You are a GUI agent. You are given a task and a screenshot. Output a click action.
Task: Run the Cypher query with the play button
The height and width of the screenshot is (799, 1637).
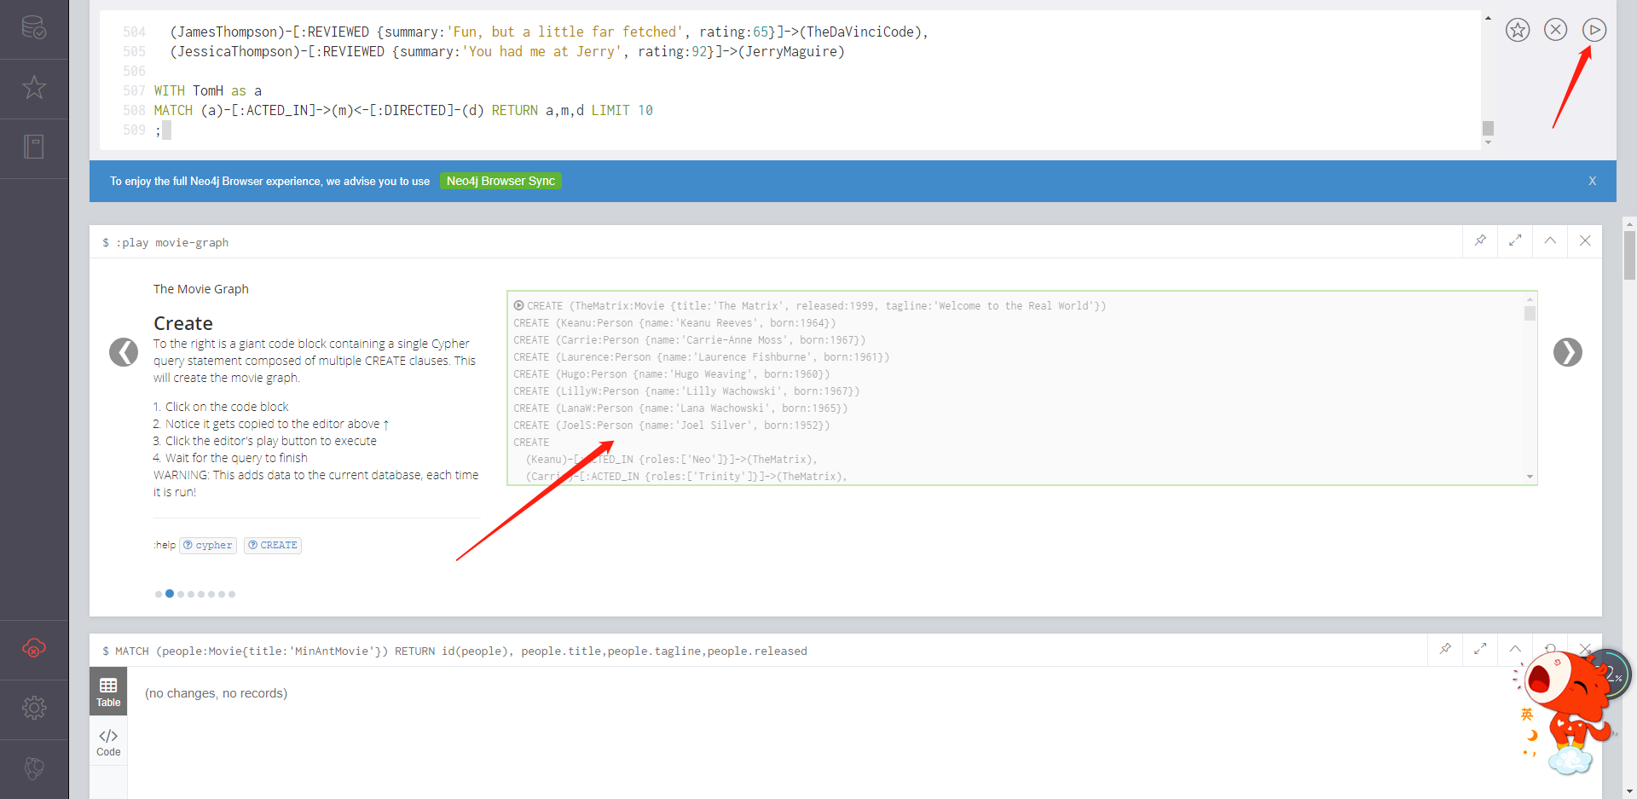pyautogui.click(x=1595, y=29)
